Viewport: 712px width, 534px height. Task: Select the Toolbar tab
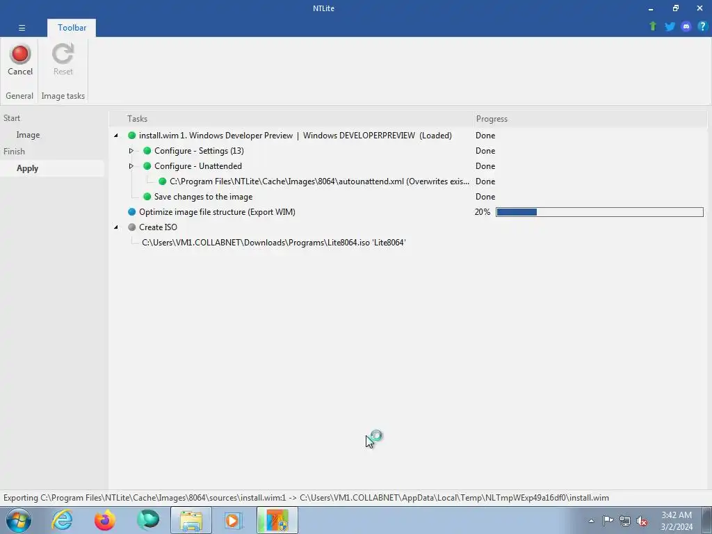pos(72,28)
